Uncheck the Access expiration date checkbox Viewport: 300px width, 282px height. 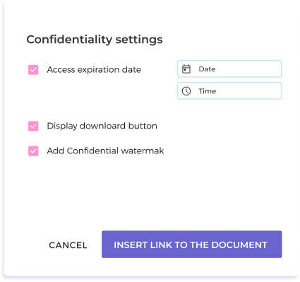click(33, 70)
